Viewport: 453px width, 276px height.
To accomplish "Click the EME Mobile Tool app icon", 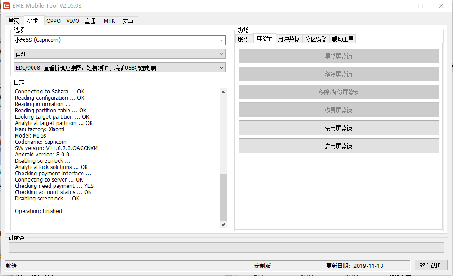I will coord(6,6).
